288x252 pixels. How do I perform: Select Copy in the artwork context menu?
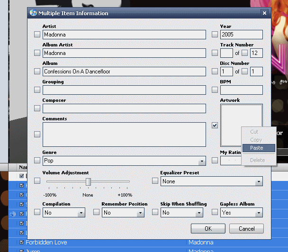pos(259,140)
